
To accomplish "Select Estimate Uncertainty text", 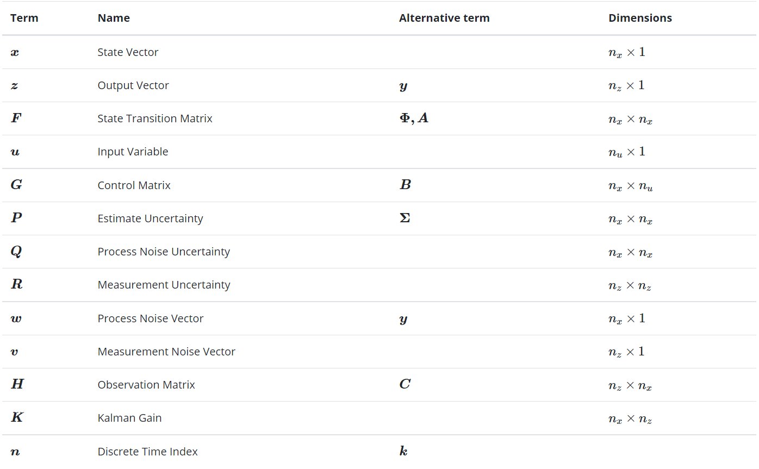I will (150, 218).
